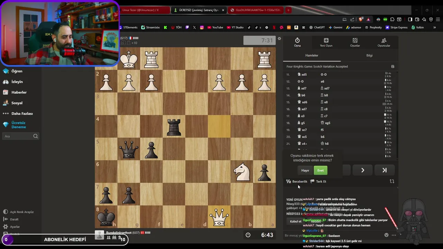The width and height of the screenshot is (443, 249).
Task: Click the Brave Shields lion icon
Action: click(361, 19)
